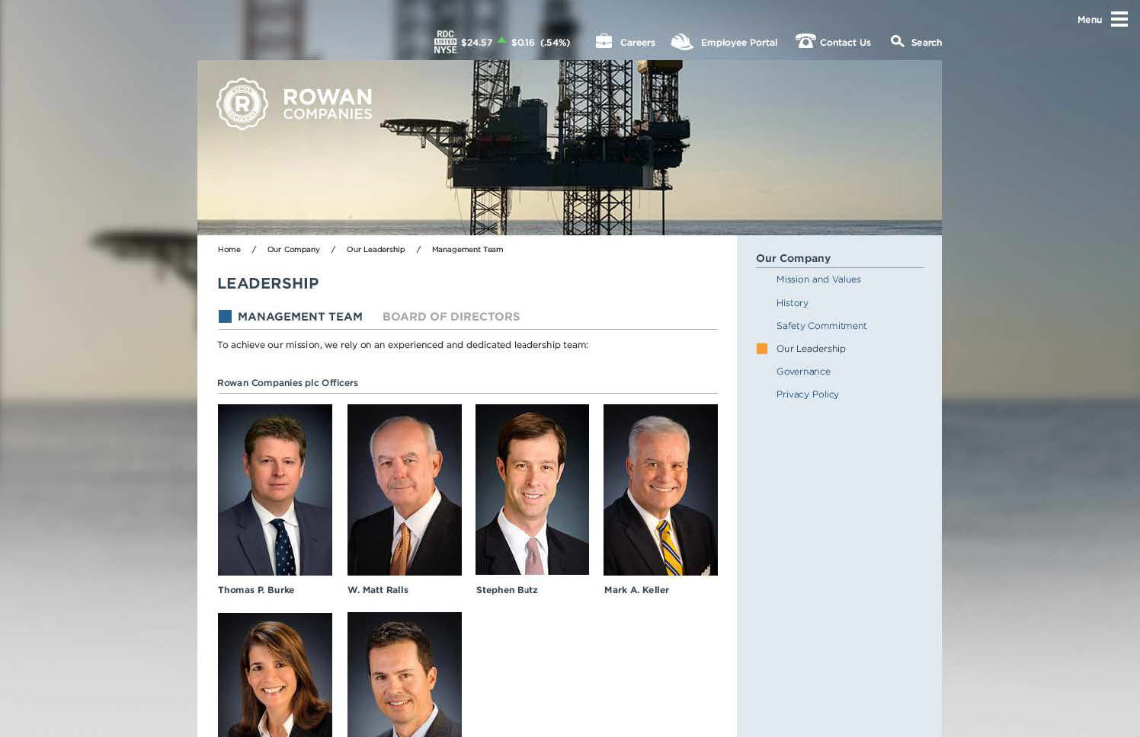Click Our Company breadcrumb link

(x=293, y=250)
